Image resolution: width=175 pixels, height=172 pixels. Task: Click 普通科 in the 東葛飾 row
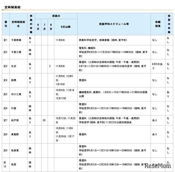point(83,134)
